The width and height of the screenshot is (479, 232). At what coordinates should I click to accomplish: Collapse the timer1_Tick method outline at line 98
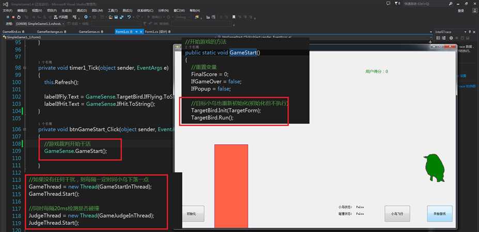coord(25,68)
